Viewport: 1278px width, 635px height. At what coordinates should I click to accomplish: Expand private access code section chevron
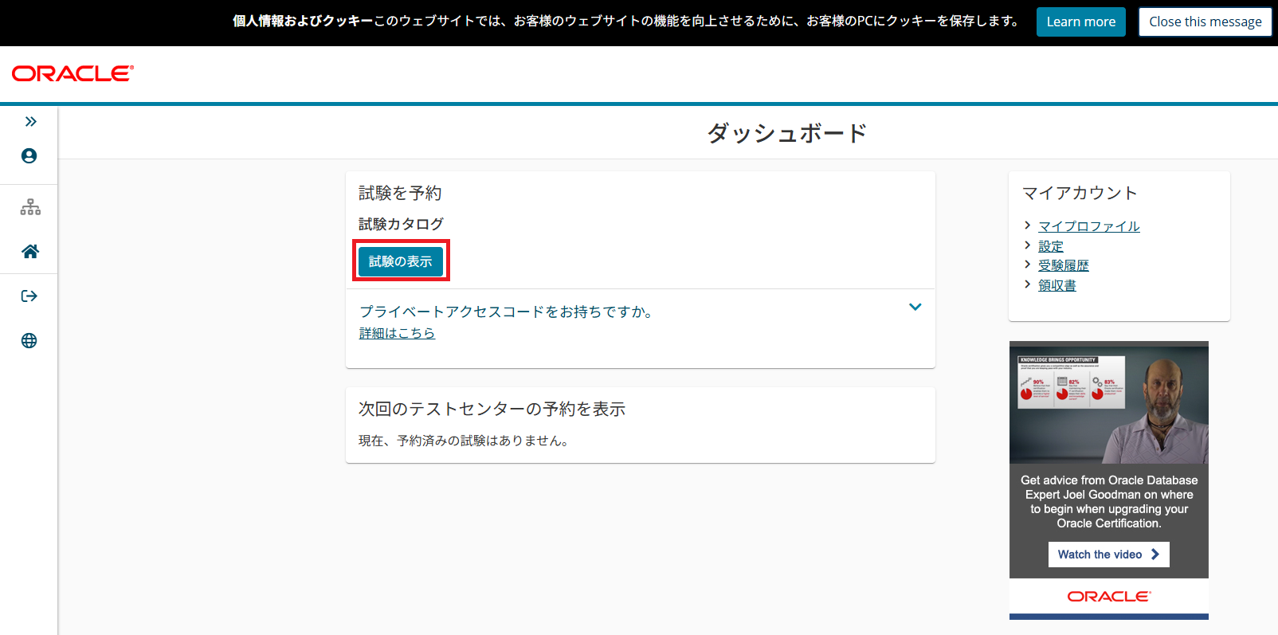tap(915, 307)
